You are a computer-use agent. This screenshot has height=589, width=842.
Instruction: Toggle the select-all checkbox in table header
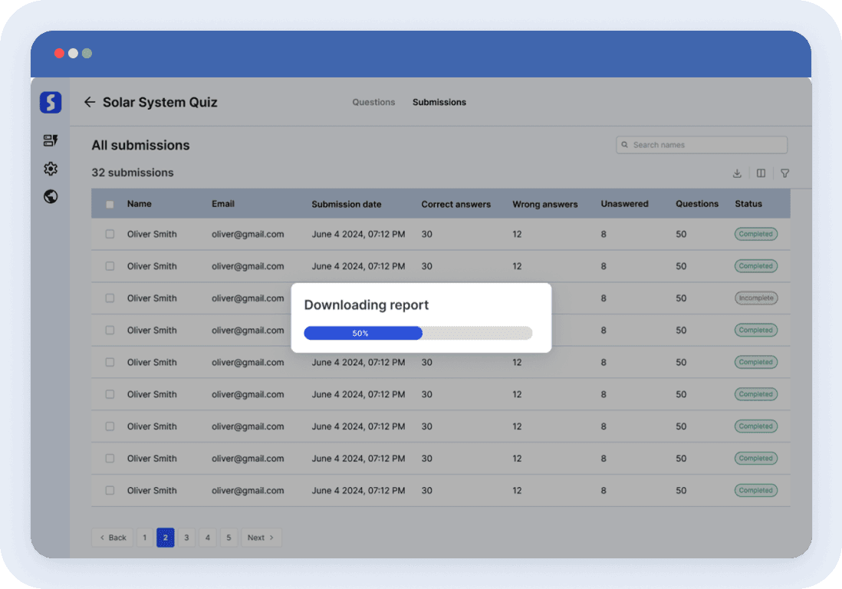(110, 205)
